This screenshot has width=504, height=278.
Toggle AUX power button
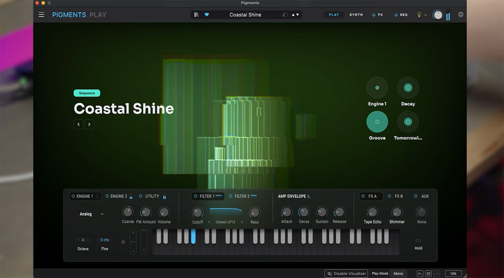coord(415,196)
